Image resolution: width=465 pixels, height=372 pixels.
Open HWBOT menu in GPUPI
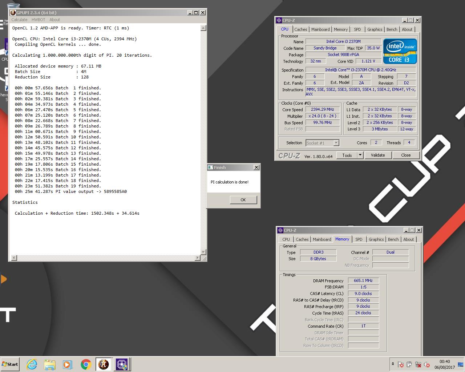click(38, 20)
